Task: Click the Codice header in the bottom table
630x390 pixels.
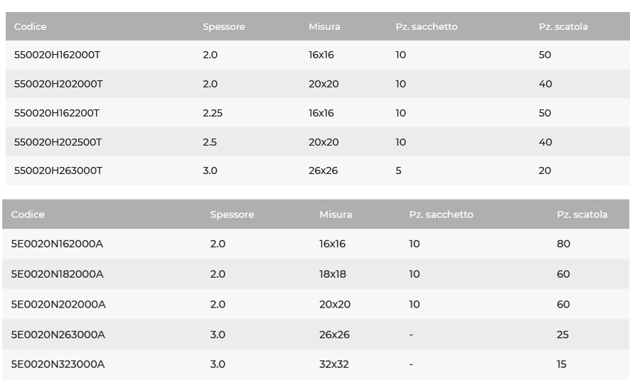Action: pos(28,215)
